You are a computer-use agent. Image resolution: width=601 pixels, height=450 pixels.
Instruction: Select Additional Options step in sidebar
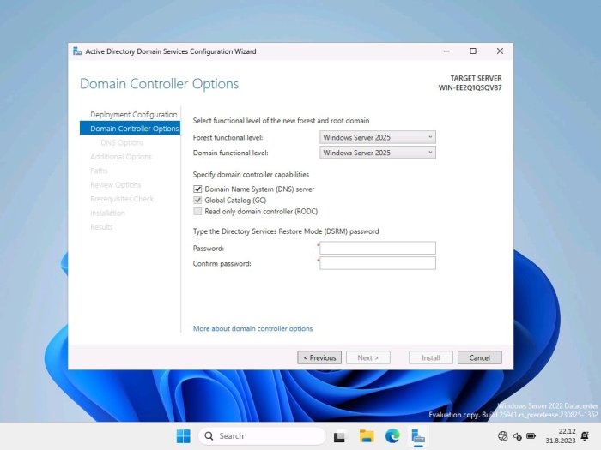point(121,157)
